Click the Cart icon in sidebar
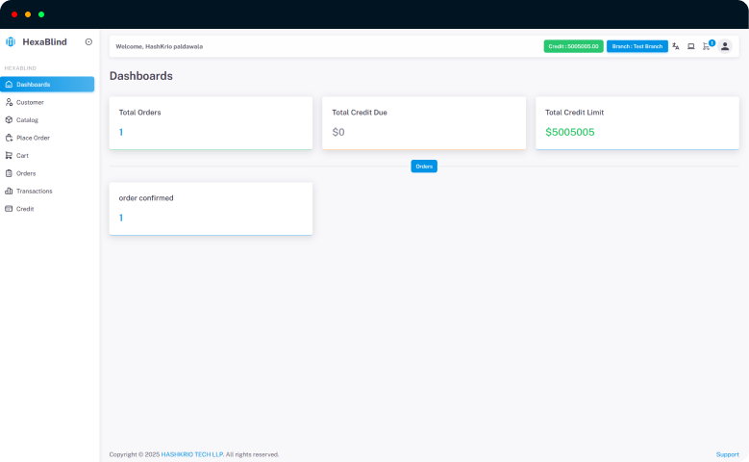 pyautogui.click(x=9, y=155)
